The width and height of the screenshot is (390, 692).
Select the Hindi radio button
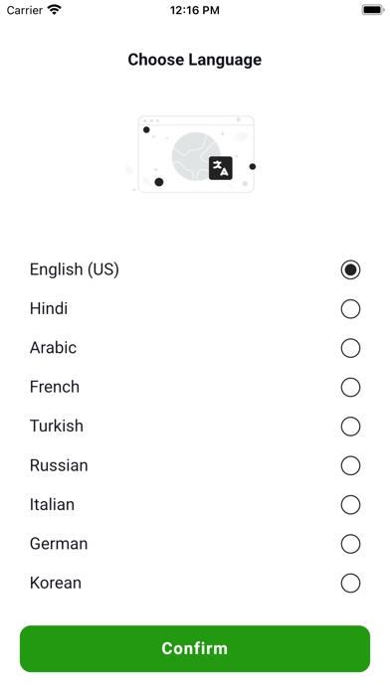tap(350, 309)
